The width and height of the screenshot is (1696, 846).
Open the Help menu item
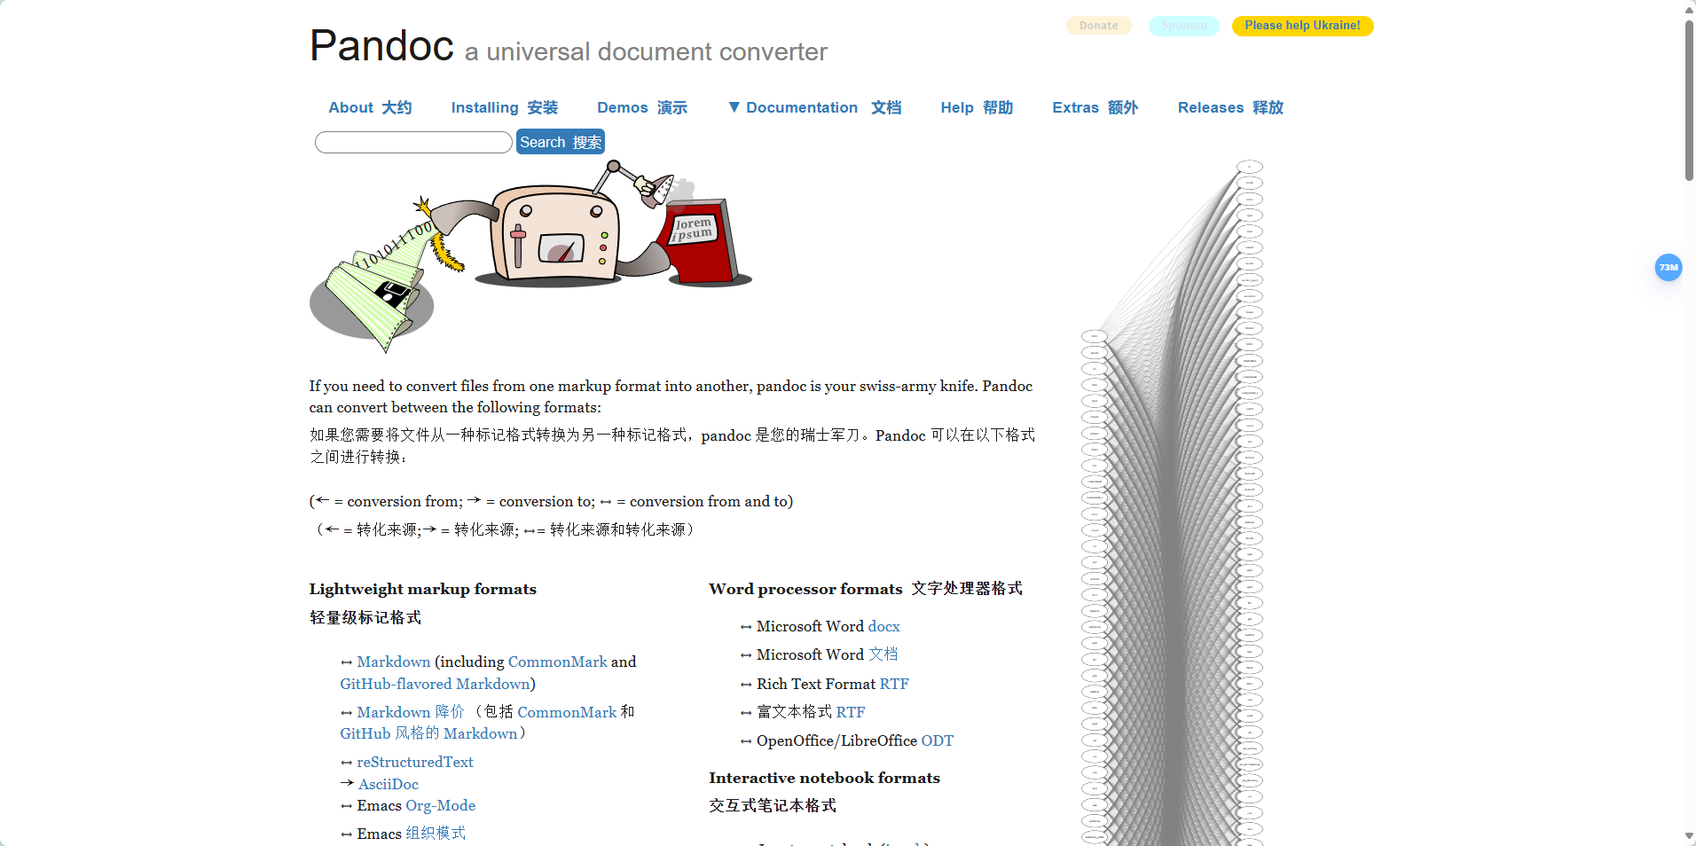tap(977, 107)
